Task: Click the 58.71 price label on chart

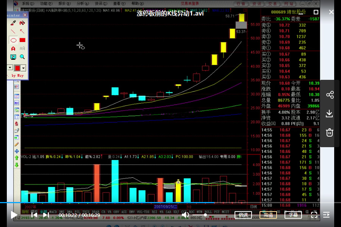Action: coord(230,16)
